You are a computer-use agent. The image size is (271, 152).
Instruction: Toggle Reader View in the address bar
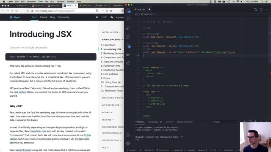click(x=97, y=11)
